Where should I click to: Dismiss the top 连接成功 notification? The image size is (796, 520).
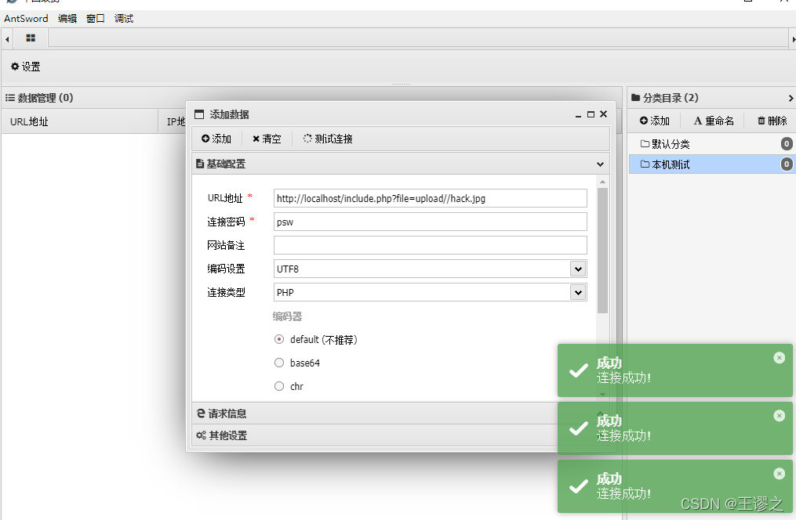tap(780, 358)
